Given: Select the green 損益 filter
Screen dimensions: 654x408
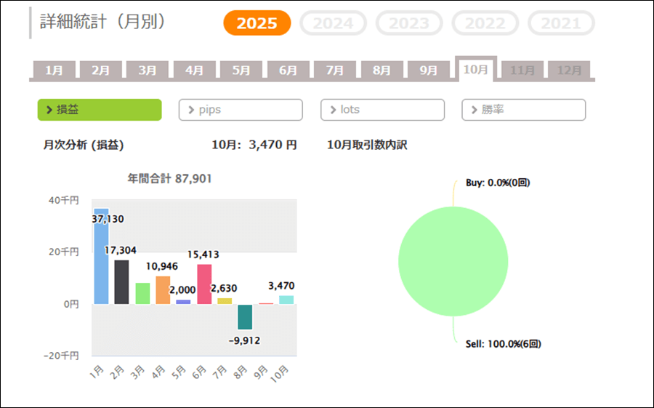Looking at the screenshot, I should coord(100,110).
